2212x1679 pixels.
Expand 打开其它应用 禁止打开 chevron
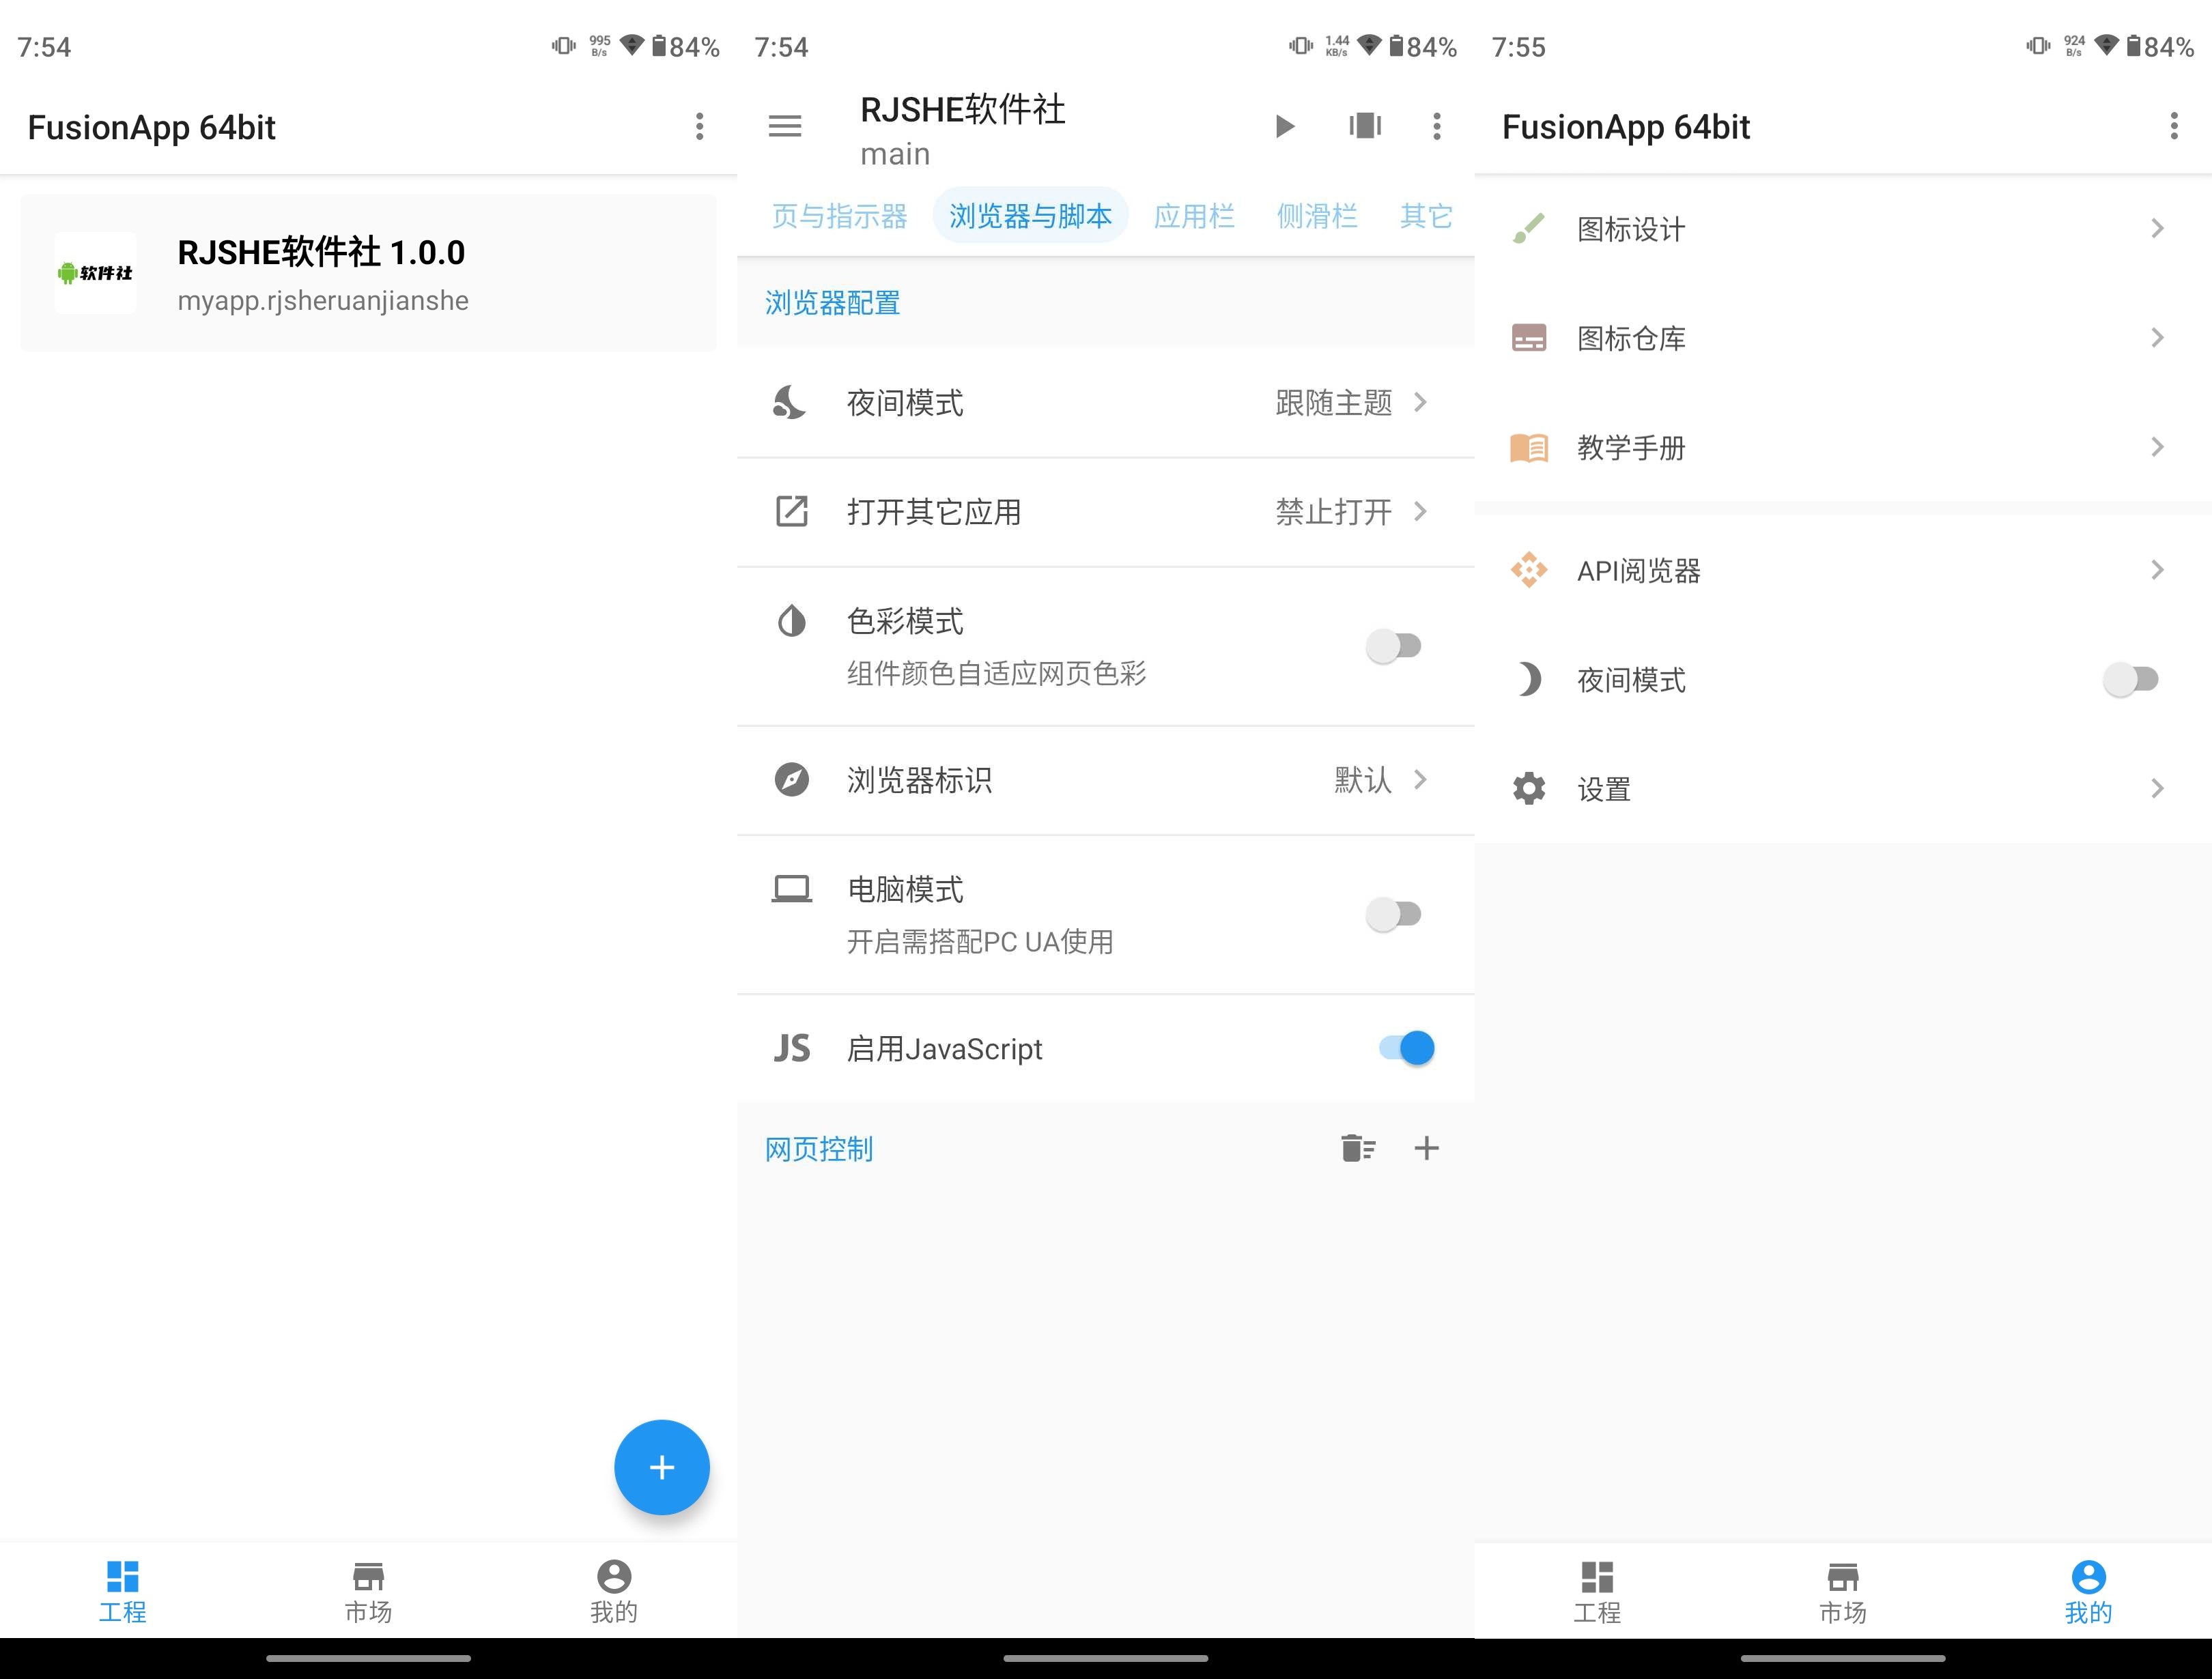pos(1420,511)
